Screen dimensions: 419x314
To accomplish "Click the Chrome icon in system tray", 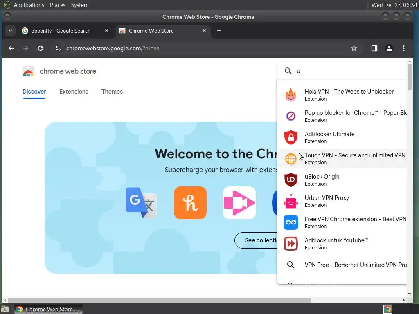I will click(387, 309).
